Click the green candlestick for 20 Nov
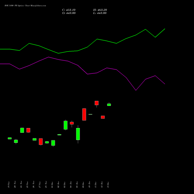The image size is (194, 194). pos(16,141)
